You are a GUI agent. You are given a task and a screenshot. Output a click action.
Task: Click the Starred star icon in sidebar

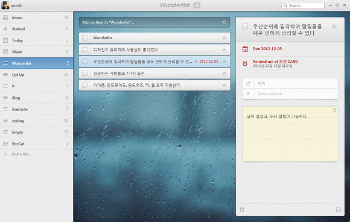pyautogui.click(x=5, y=28)
